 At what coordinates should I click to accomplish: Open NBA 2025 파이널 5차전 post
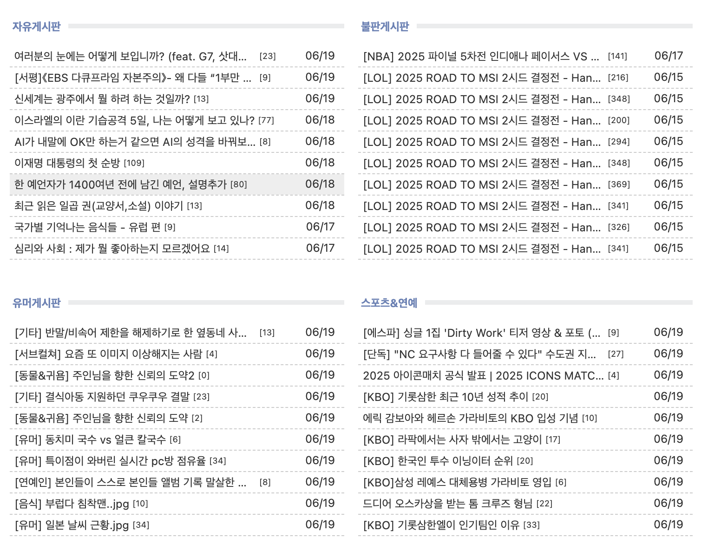[481, 56]
